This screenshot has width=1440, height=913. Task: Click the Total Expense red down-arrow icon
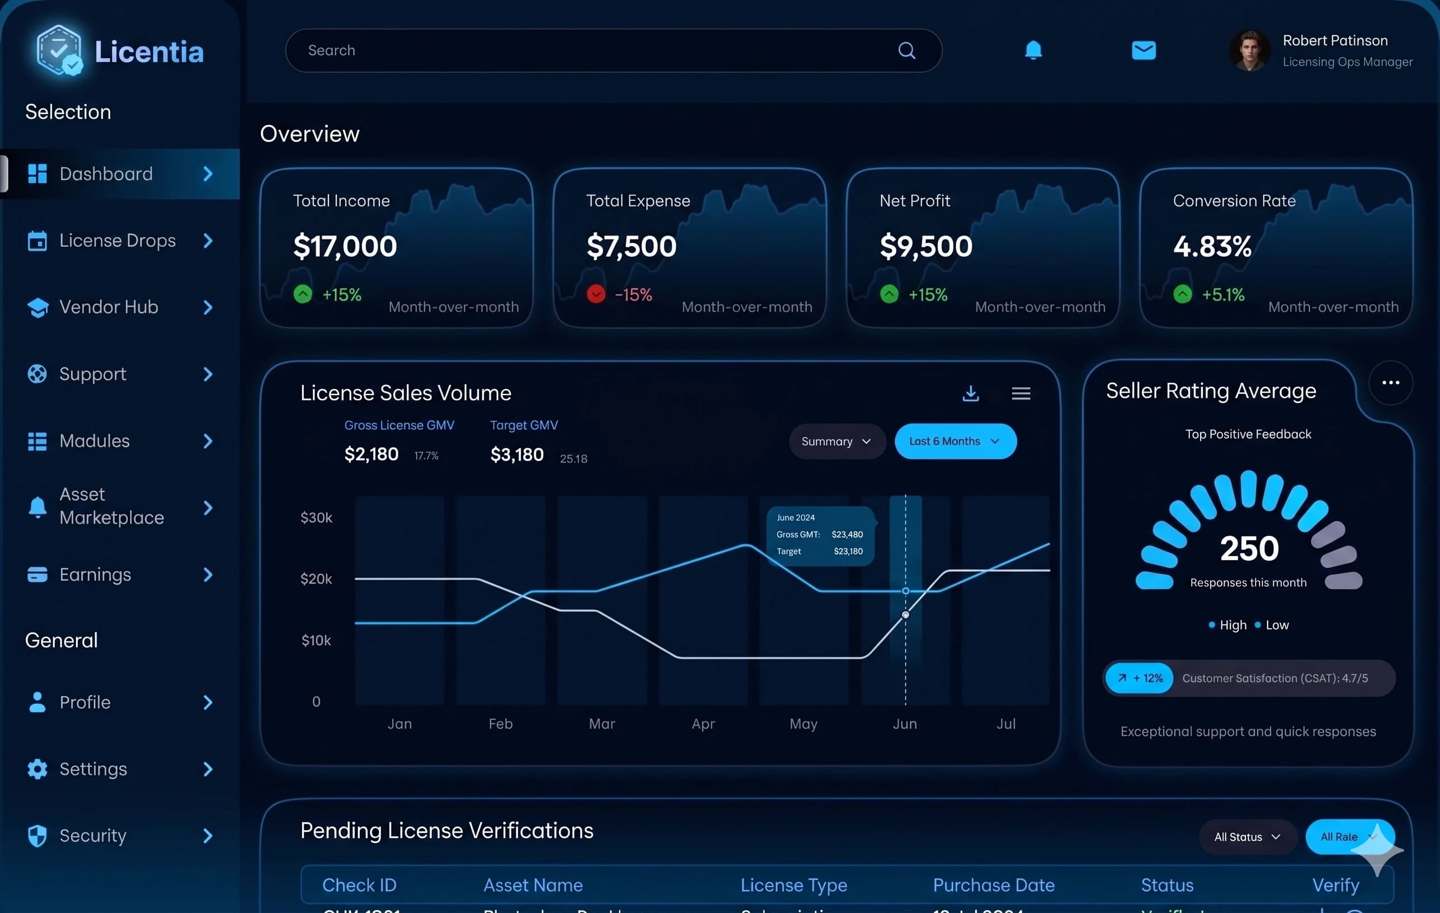(596, 294)
